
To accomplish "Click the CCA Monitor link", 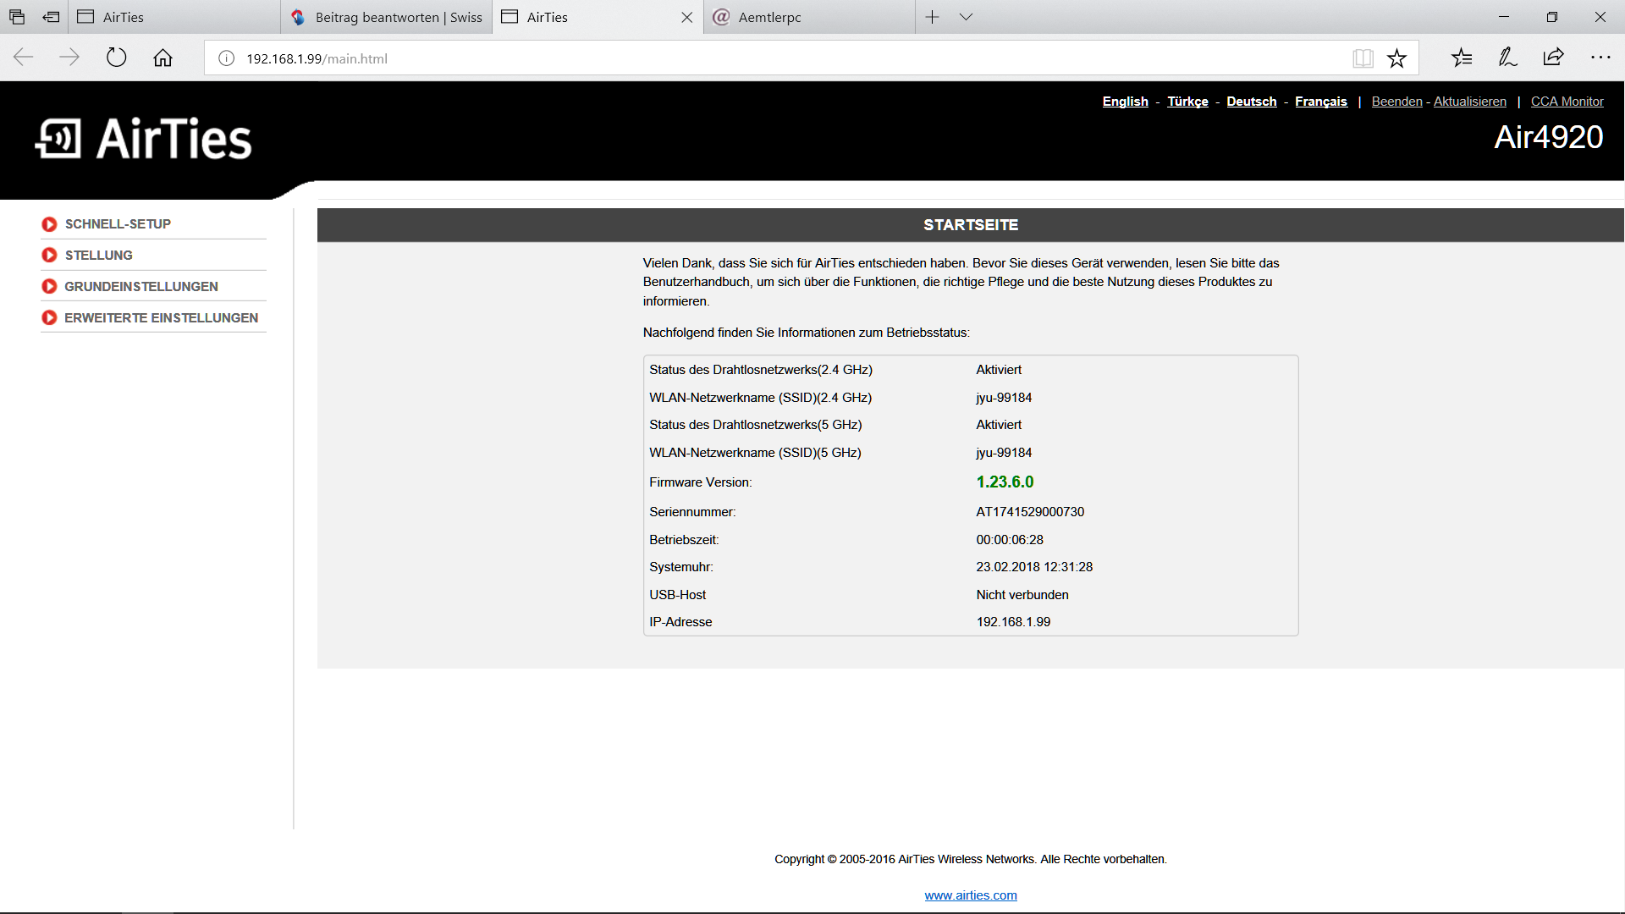I will point(1567,102).
